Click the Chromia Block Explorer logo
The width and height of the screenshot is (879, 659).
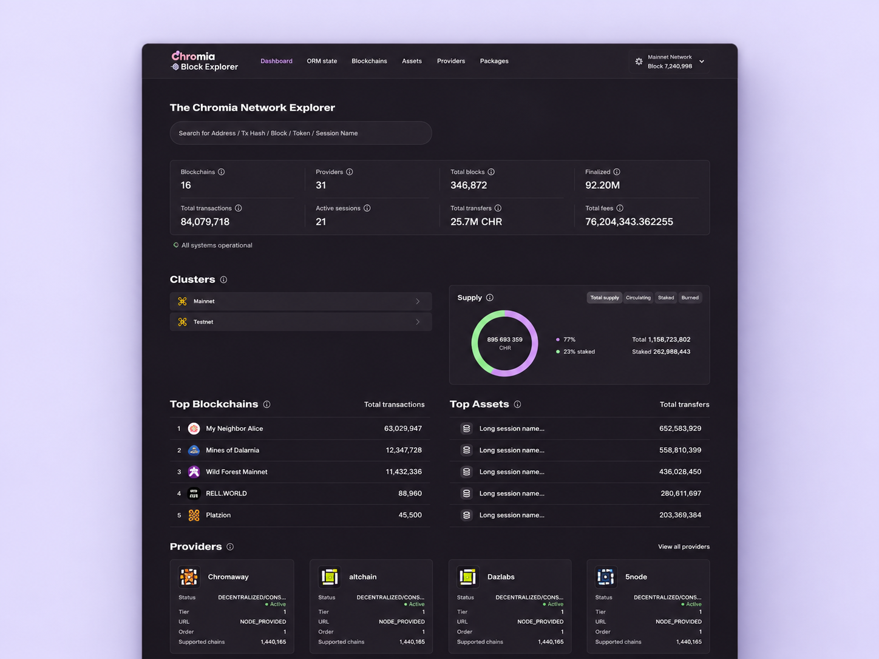205,61
